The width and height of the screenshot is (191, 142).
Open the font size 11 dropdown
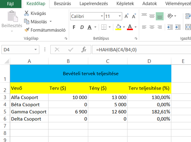tap(120, 16)
